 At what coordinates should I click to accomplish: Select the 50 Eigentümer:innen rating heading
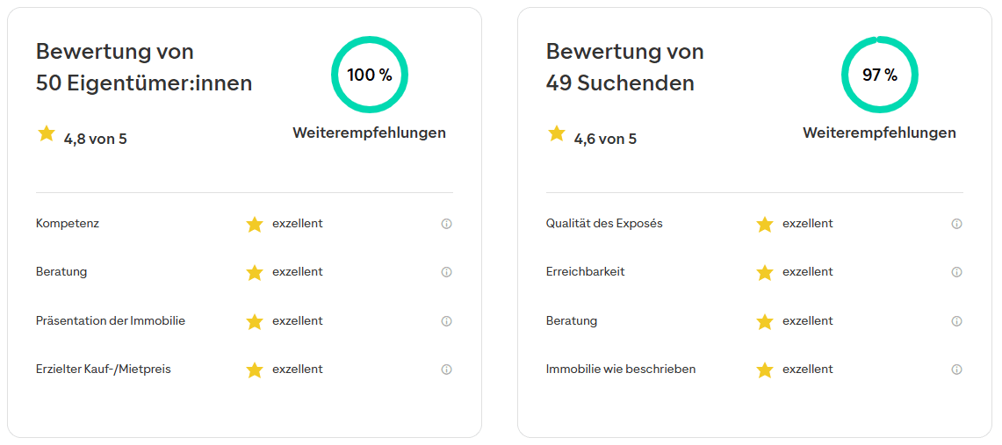pyautogui.click(x=144, y=68)
